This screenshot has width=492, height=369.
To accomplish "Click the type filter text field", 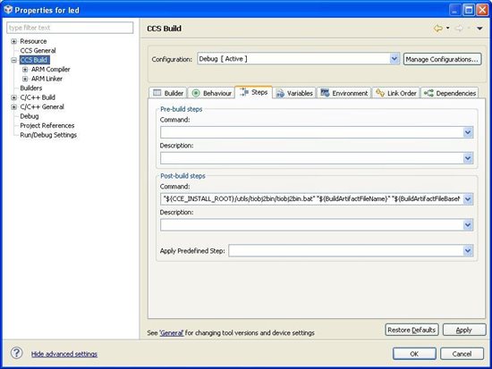I will coord(70,28).
